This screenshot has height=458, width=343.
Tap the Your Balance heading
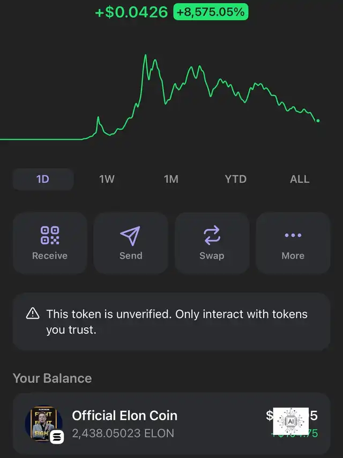(x=52, y=378)
